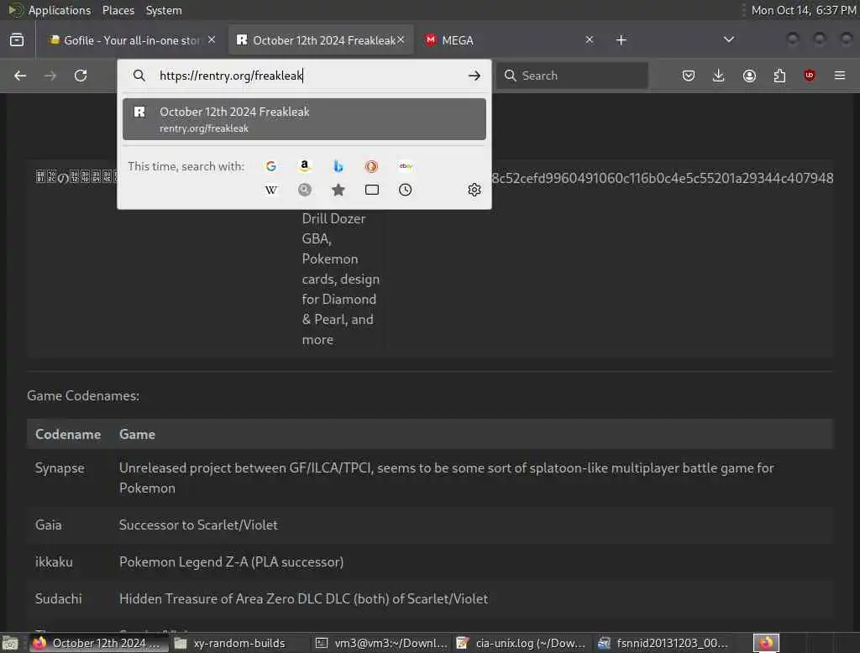Screen dimensions: 860x653
Task: Open a new tab with plus
Action: click(621, 40)
